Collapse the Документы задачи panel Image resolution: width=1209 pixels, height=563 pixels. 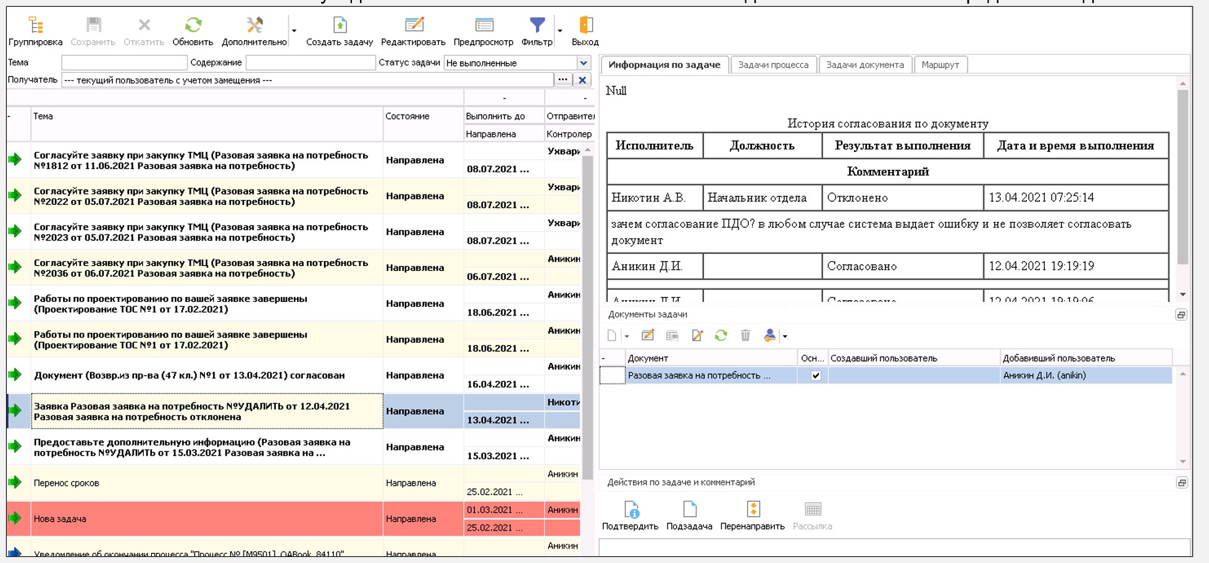1181,315
